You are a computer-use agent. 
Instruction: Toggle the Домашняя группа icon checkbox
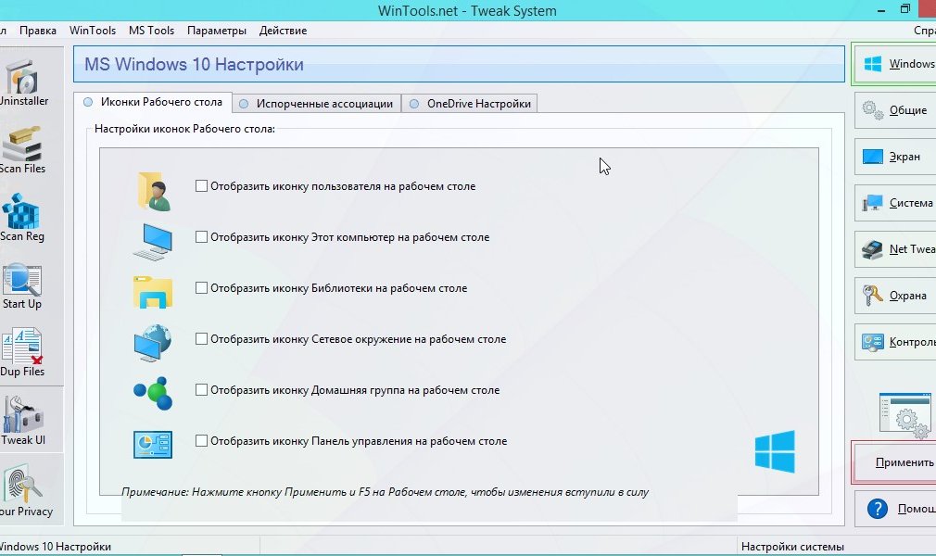[x=201, y=389]
